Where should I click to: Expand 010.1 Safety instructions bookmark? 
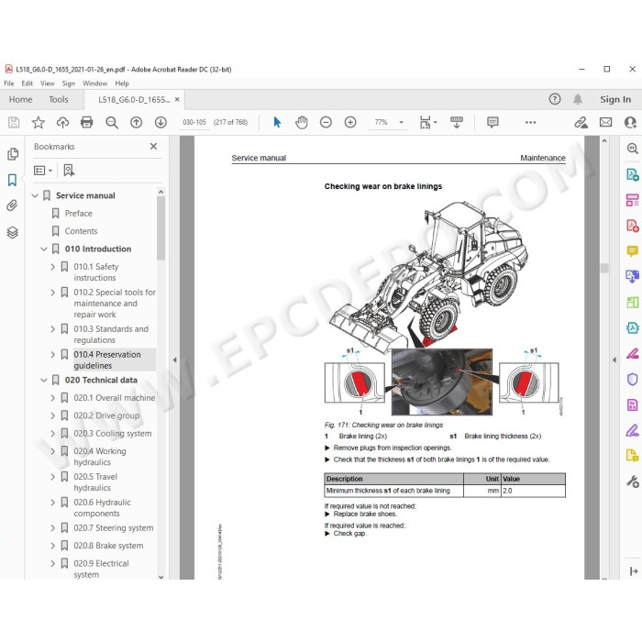[x=52, y=267]
